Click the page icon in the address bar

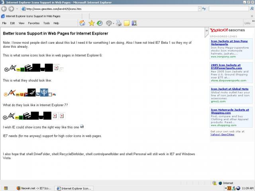[24, 9]
